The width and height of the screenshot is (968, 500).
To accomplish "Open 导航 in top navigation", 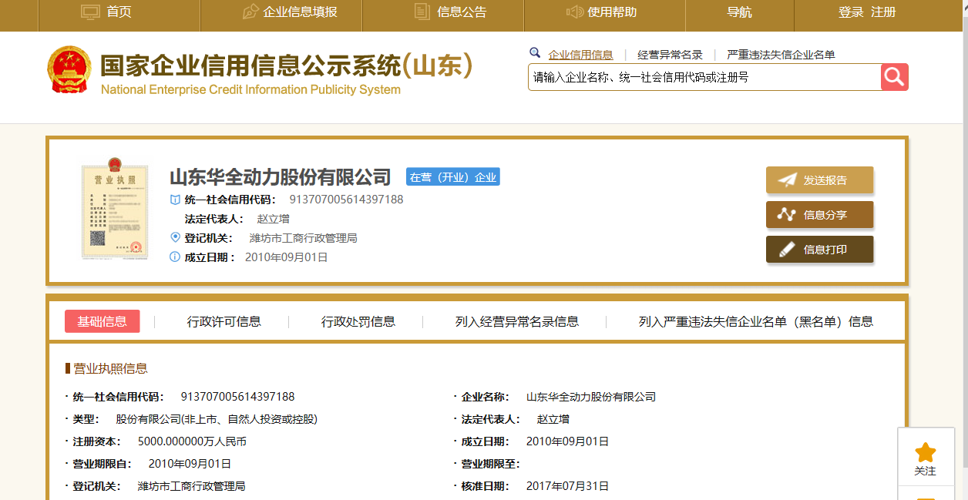I will [x=739, y=12].
